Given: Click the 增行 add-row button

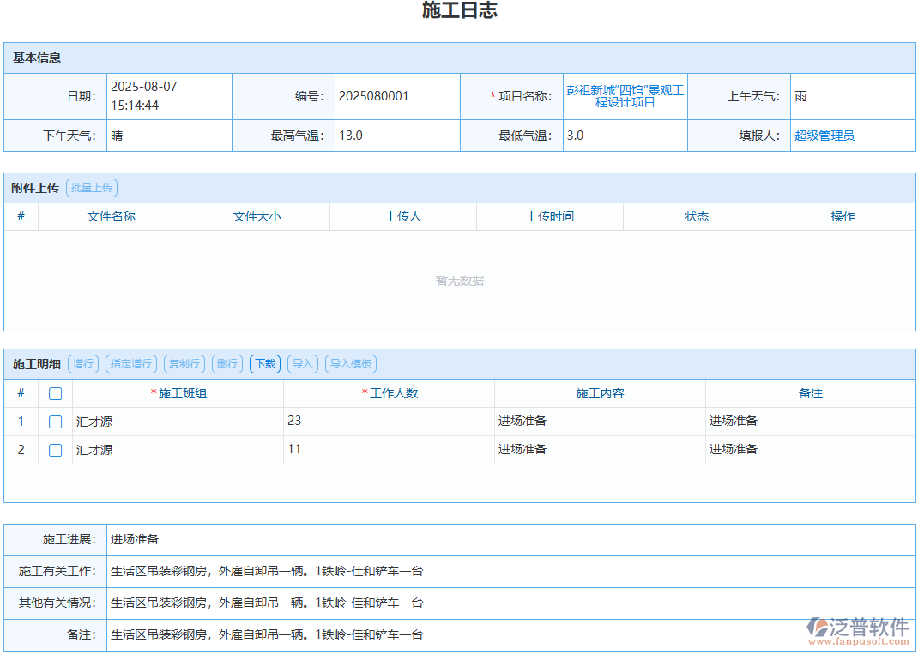Looking at the screenshot, I should 83,363.
